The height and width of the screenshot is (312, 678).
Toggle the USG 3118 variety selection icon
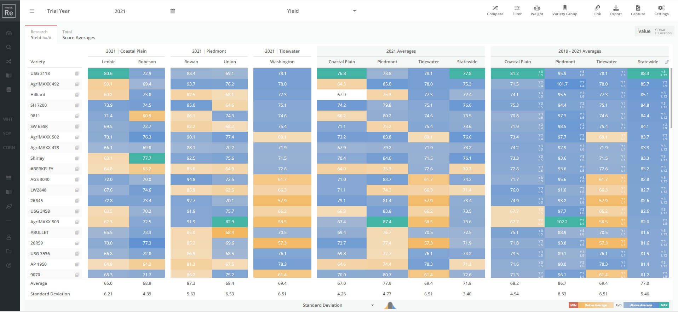[x=77, y=73]
